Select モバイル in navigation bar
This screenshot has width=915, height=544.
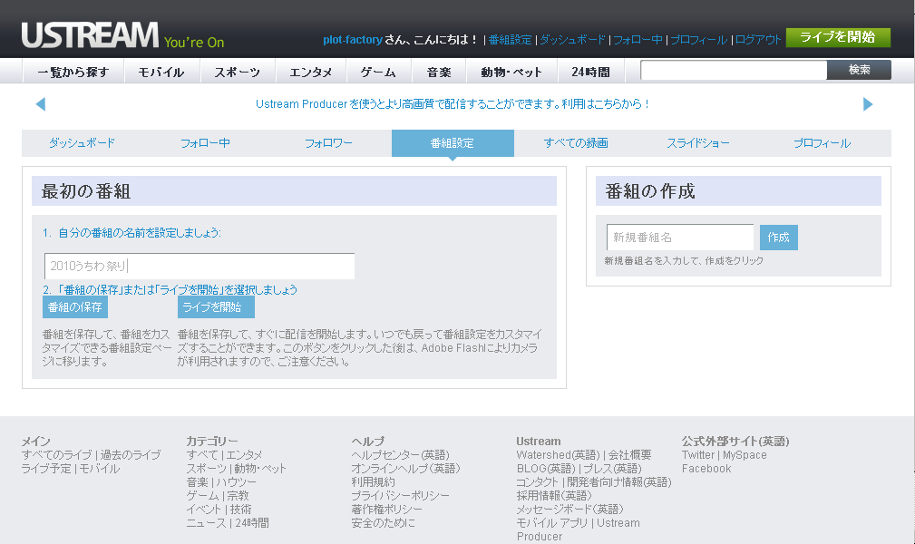(x=161, y=72)
